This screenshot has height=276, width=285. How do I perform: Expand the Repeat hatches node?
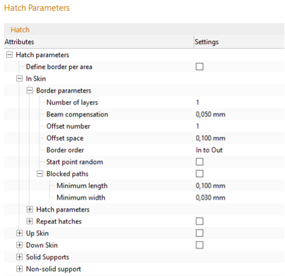tap(30, 221)
